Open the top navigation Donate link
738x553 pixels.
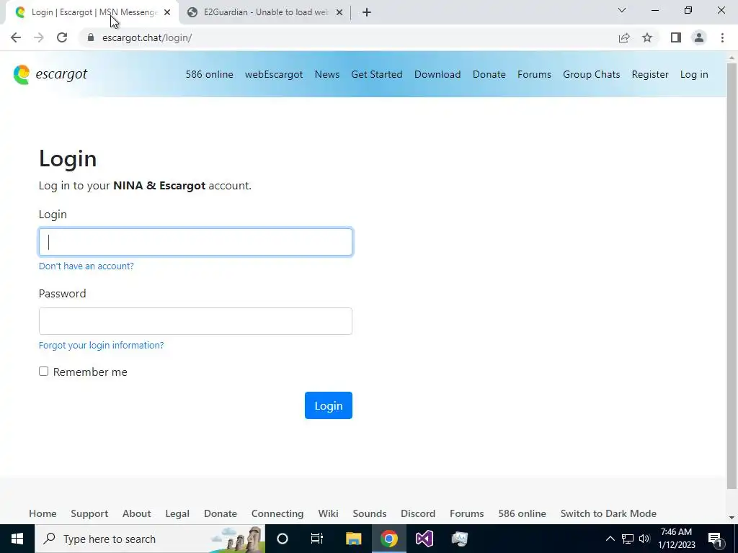pyautogui.click(x=489, y=74)
